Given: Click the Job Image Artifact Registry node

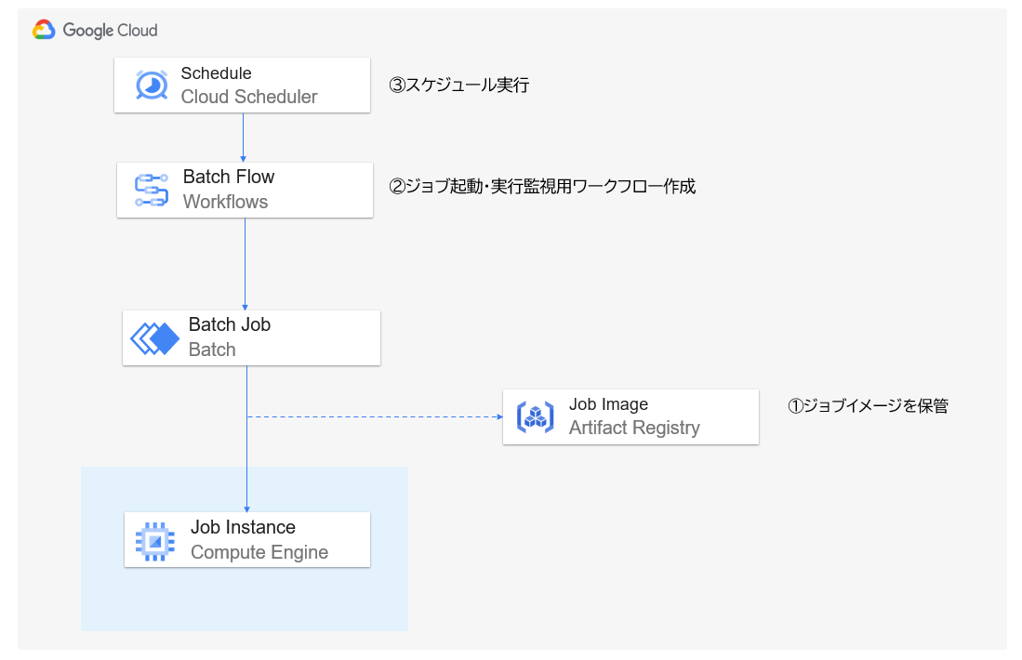Looking at the screenshot, I should click(x=630, y=416).
